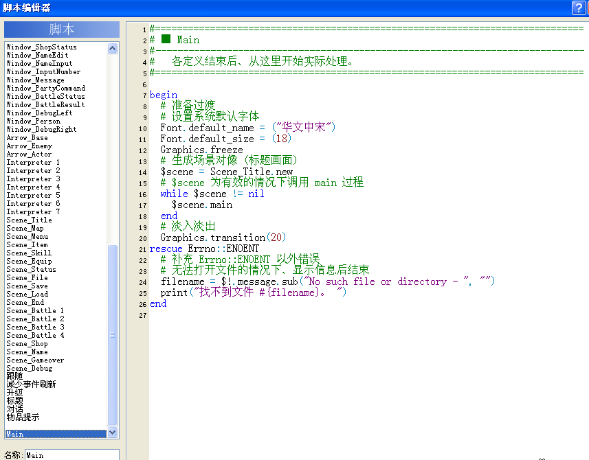Select Window_InputNumber script

pos(43,71)
